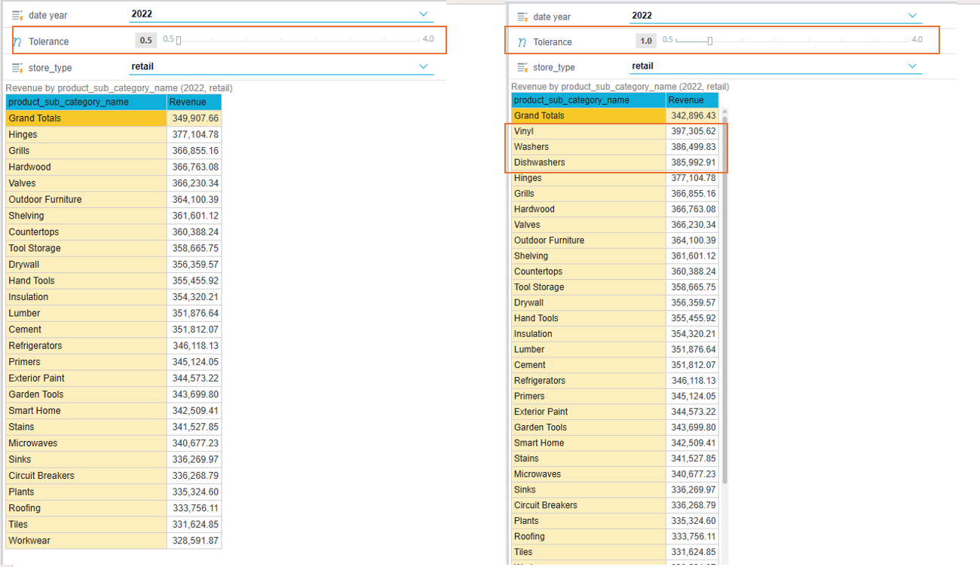Open the right panel's date year dropdown arrow

click(x=913, y=16)
